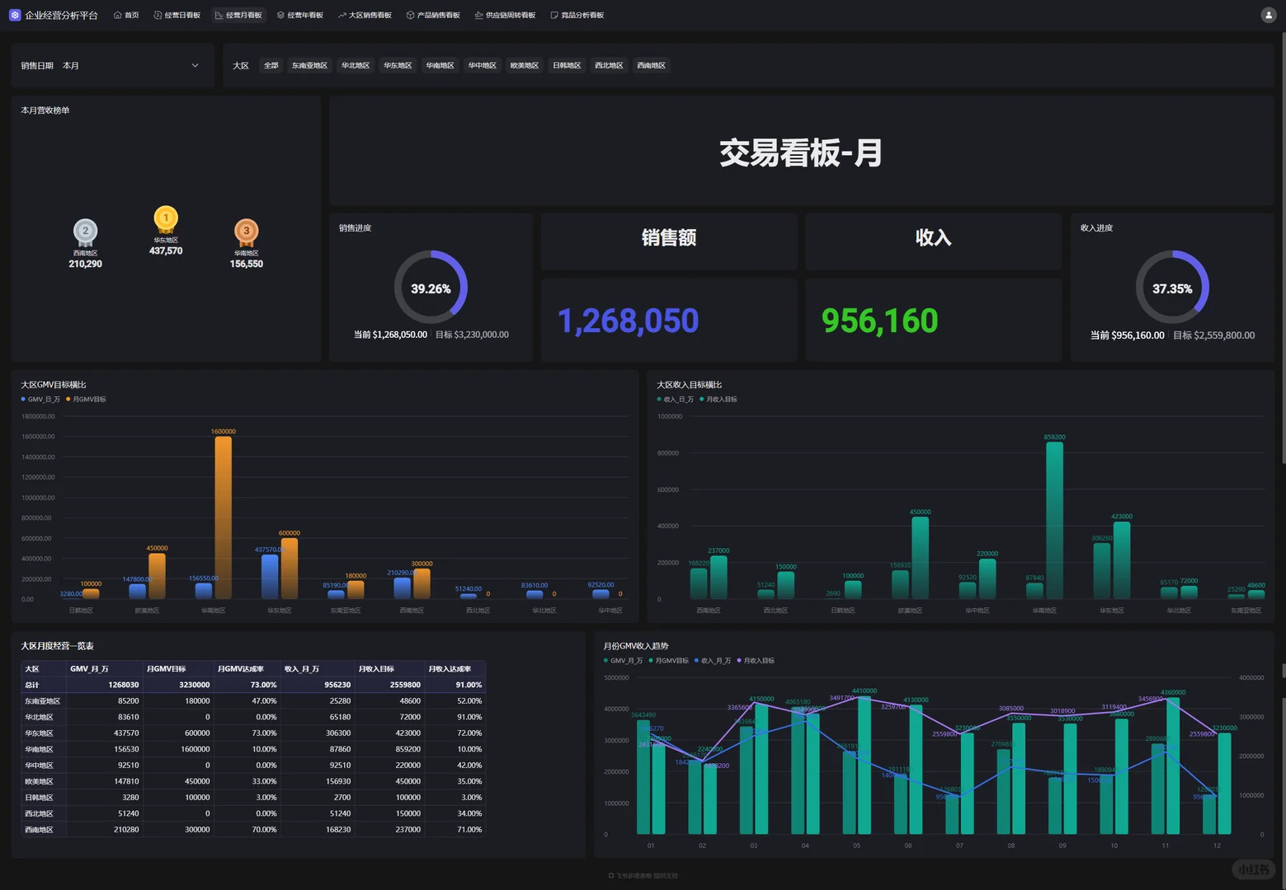Toggle GMV_月_万 legend in GMV chart
The image size is (1286, 890).
(x=40, y=399)
